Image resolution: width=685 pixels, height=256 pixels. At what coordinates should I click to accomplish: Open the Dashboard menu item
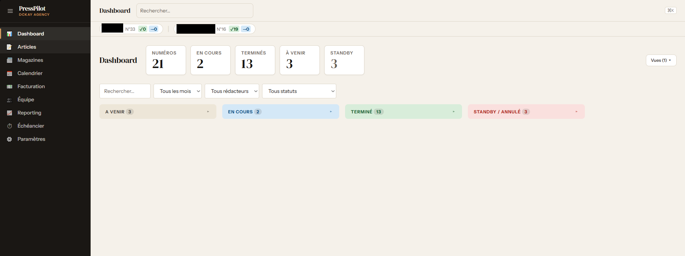point(45,34)
